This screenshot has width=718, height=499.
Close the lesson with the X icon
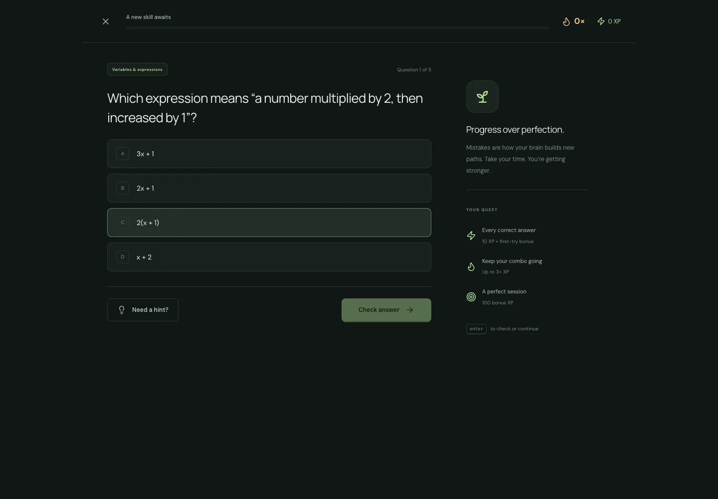[x=106, y=21]
